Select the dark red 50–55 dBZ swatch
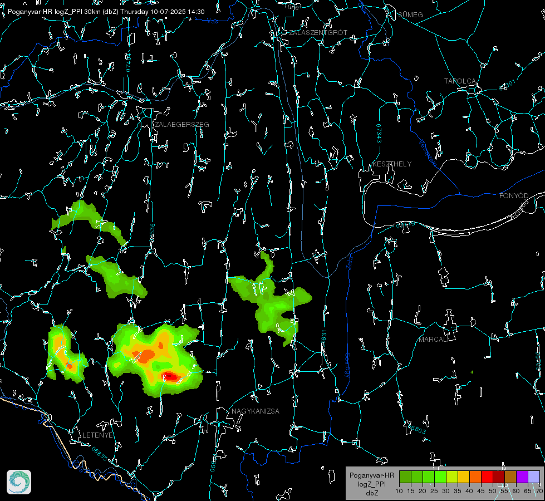 click(498, 477)
